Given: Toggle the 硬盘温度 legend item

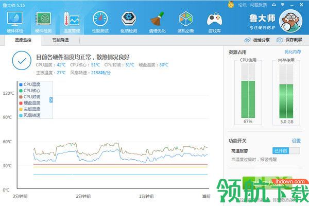Looking at the screenshot, I should pos(30,103).
